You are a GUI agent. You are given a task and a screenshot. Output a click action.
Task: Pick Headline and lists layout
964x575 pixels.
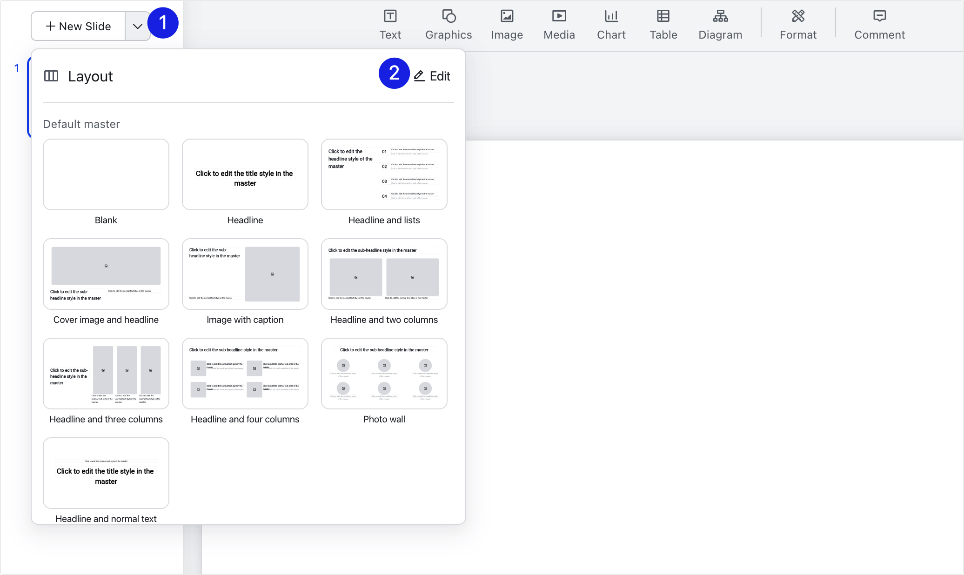point(384,174)
